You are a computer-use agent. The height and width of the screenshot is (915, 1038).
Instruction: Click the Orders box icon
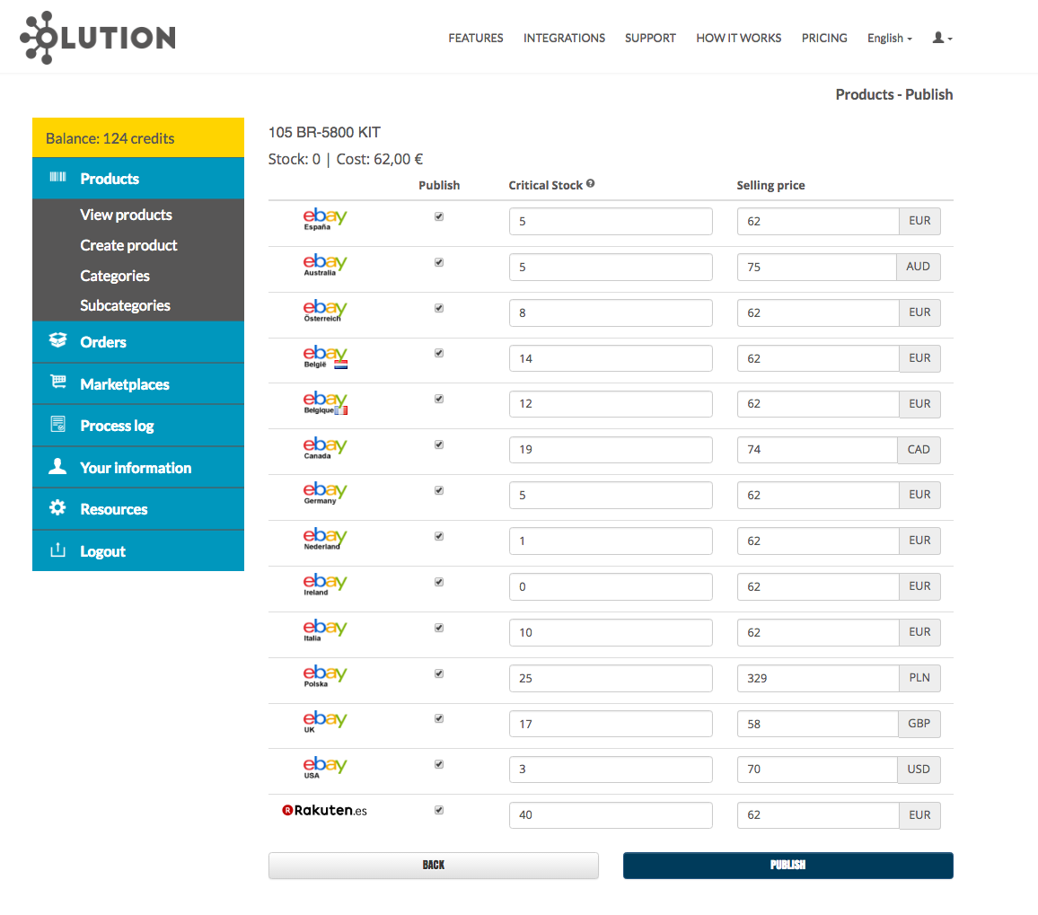pyautogui.click(x=57, y=340)
